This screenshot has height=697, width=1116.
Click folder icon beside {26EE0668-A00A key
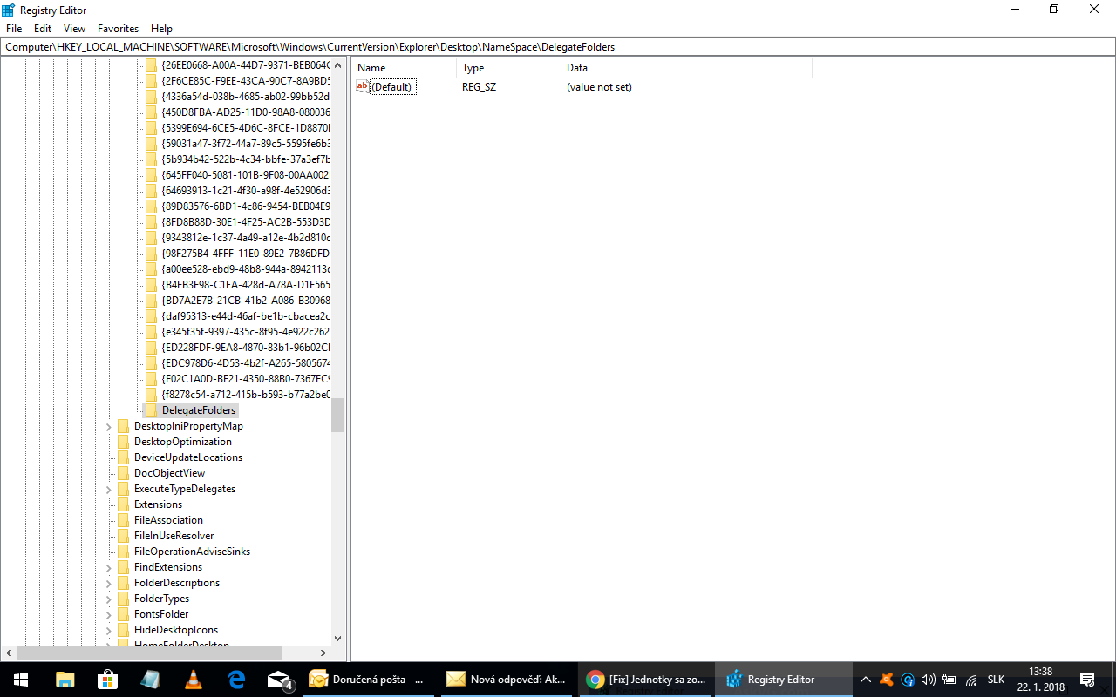pyautogui.click(x=152, y=65)
